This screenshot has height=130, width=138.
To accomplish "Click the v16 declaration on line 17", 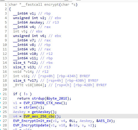I will 25,76.
